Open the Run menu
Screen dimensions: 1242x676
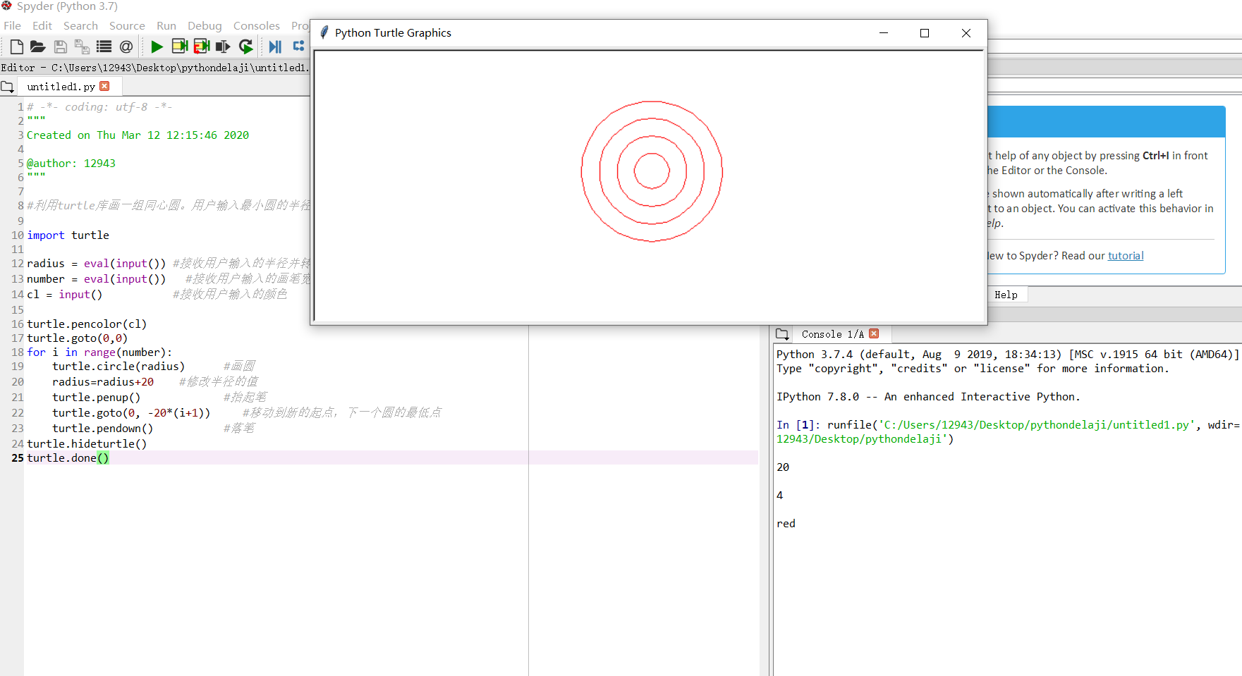click(166, 25)
